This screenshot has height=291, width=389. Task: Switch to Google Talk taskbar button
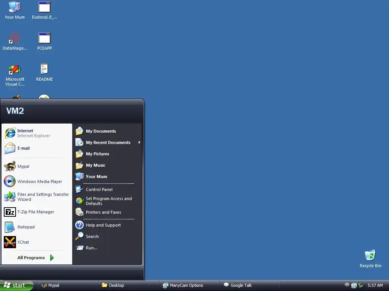250,285
